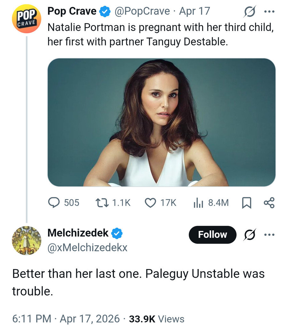Bookmark the Pop Crave post
The width and height of the screenshot is (288, 336).
pos(246,203)
